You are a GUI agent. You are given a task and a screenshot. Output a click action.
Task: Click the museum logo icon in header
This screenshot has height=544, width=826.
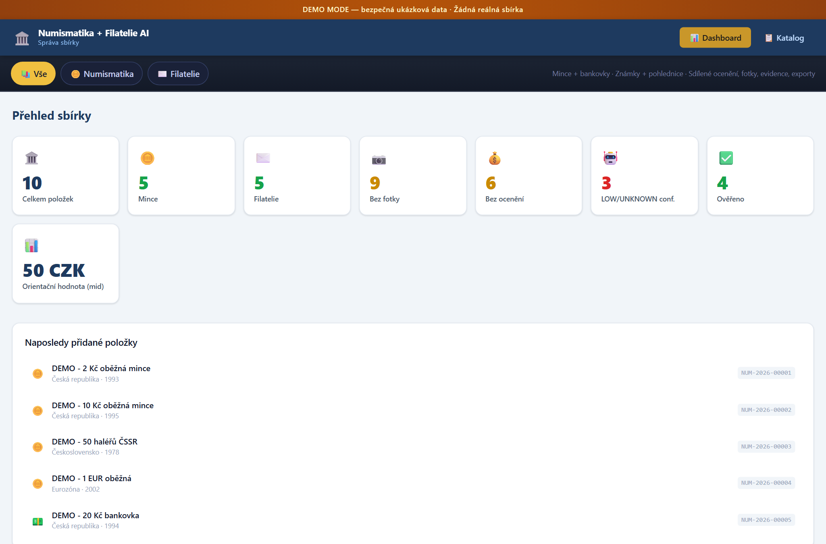pyautogui.click(x=22, y=38)
